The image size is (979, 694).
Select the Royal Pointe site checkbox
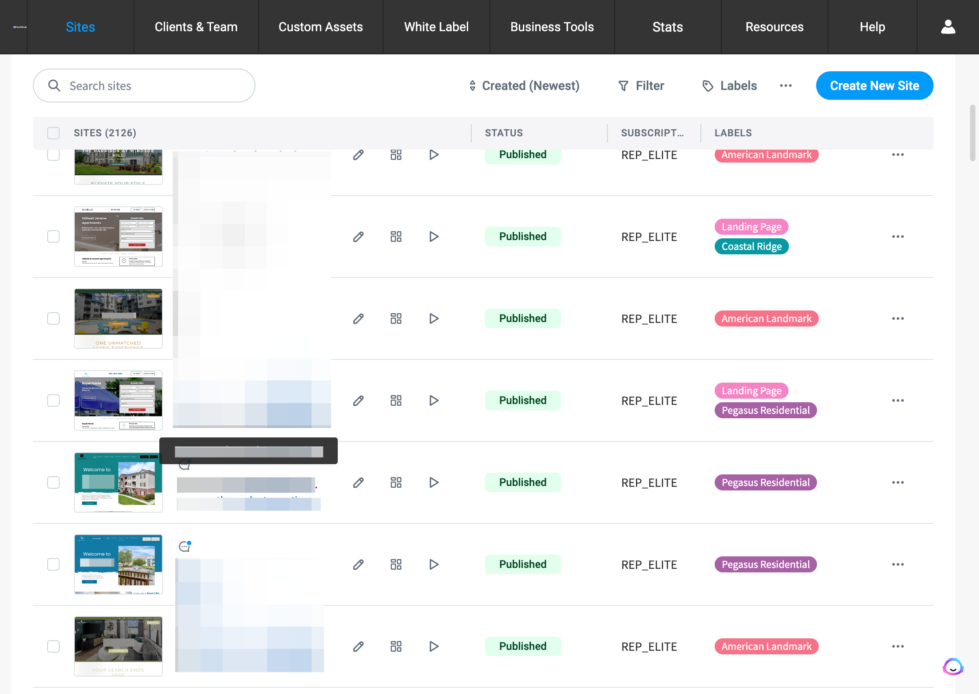point(53,400)
